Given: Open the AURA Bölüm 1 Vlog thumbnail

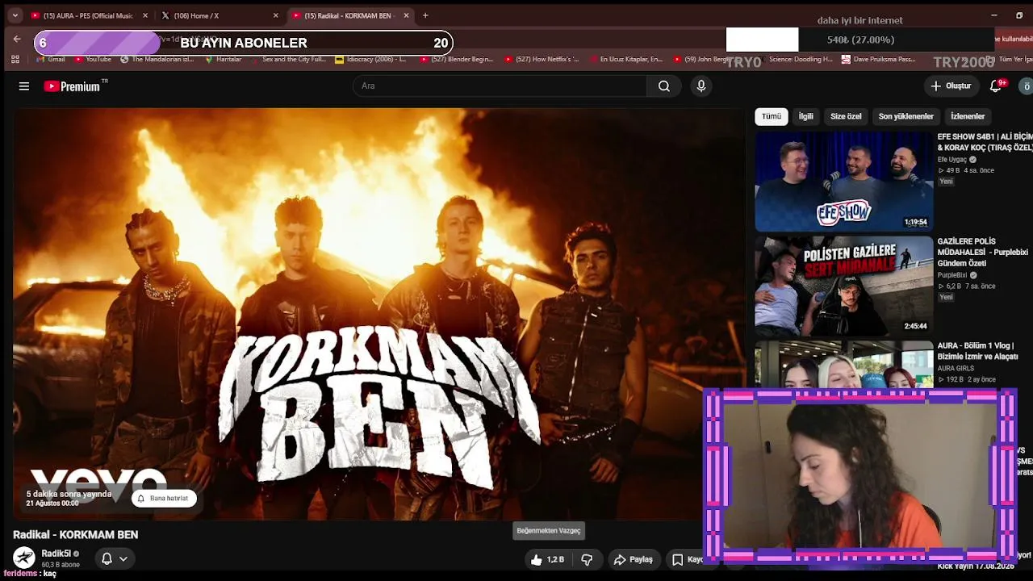Looking at the screenshot, I should pos(843,364).
